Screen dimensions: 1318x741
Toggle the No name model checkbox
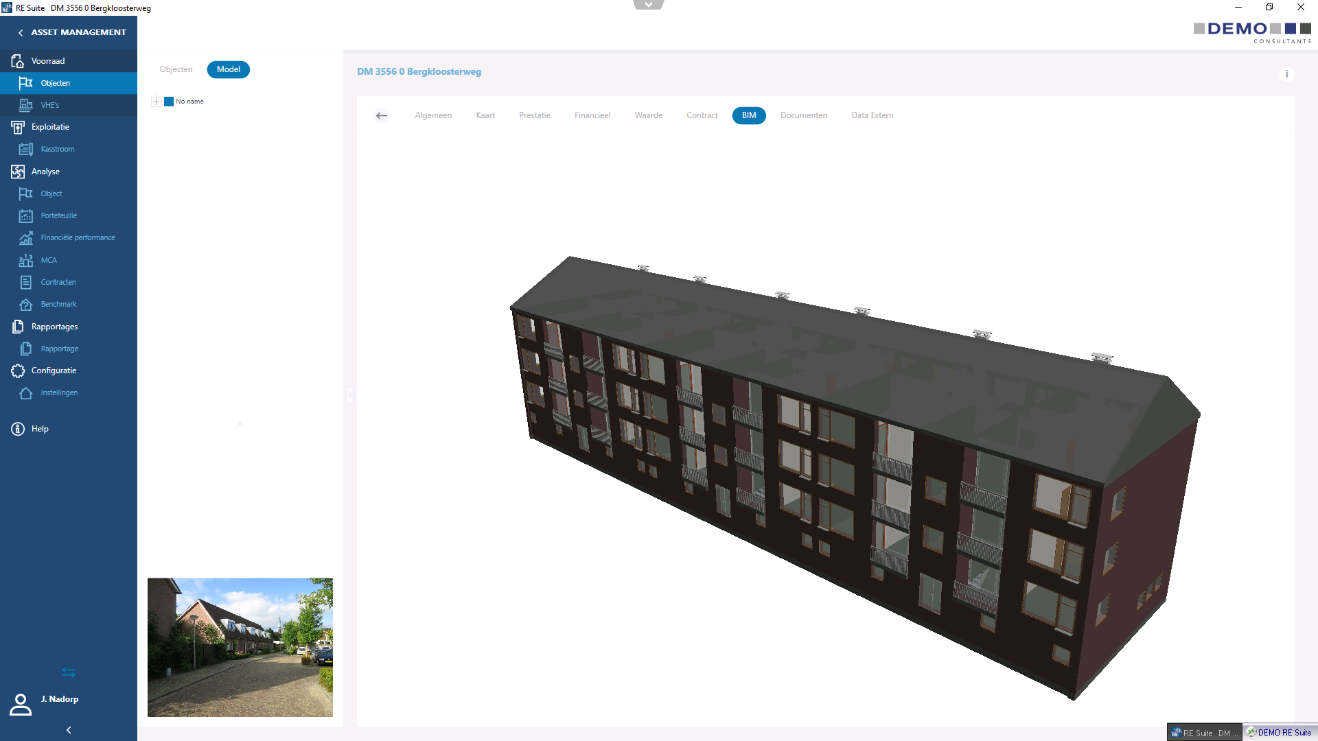pyautogui.click(x=169, y=102)
